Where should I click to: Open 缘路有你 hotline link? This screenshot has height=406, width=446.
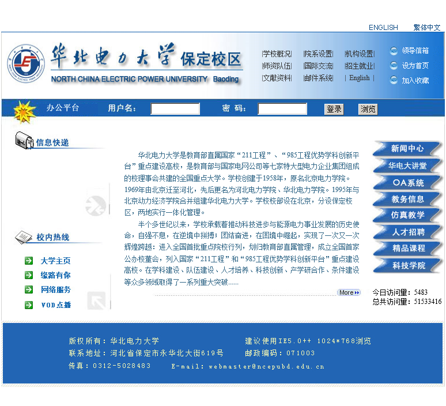(x=56, y=275)
